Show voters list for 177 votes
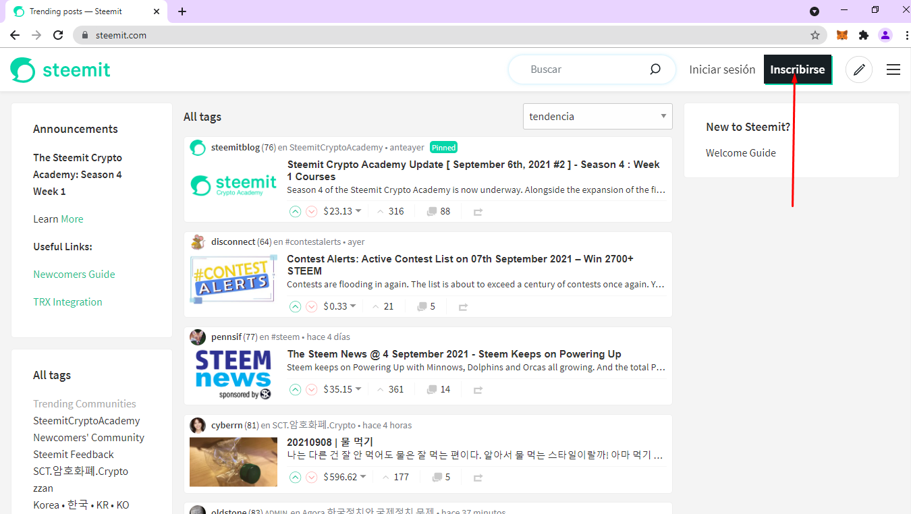This screenshot has width=911, height=514. pos(402,477)
